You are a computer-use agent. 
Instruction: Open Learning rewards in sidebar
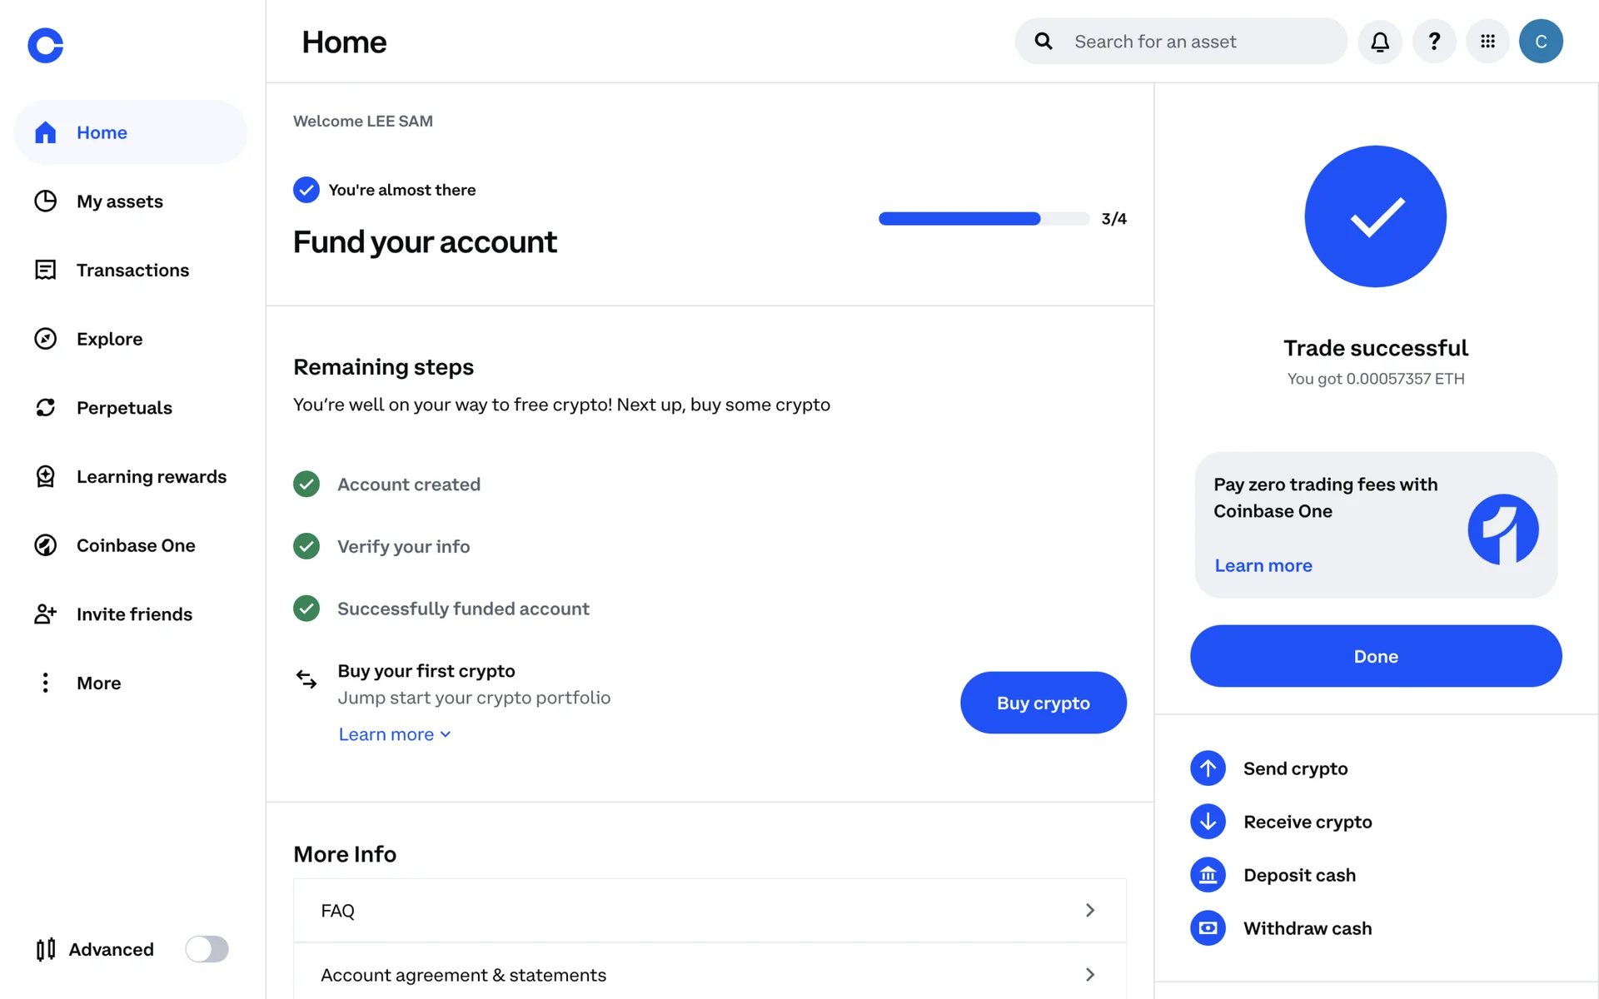coord(151,477)
